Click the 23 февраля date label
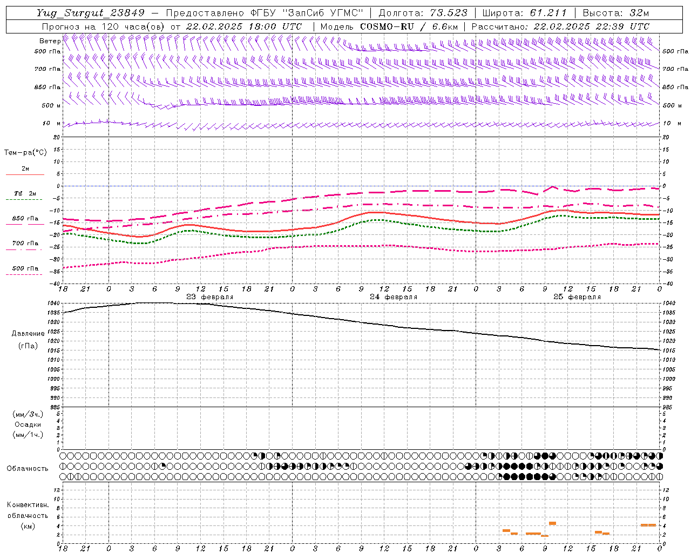Screen dimensions: 691x553 tap(210, 297)
